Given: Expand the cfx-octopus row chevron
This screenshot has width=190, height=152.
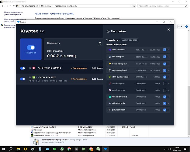Looking at the screenshot, I should 168,57.
